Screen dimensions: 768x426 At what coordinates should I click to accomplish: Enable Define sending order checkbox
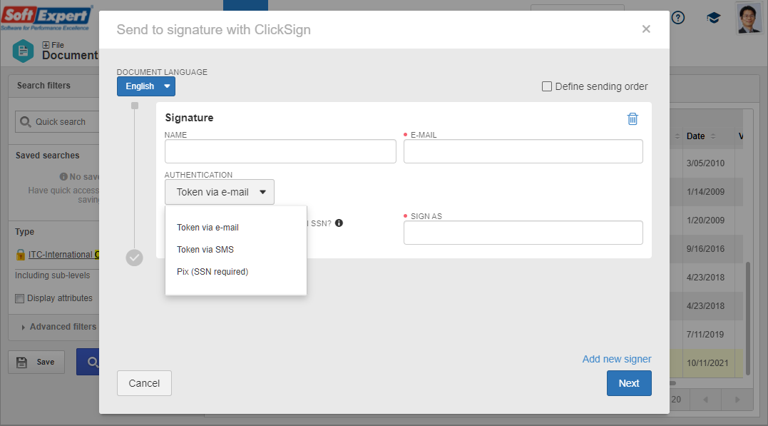pos(547,86)
